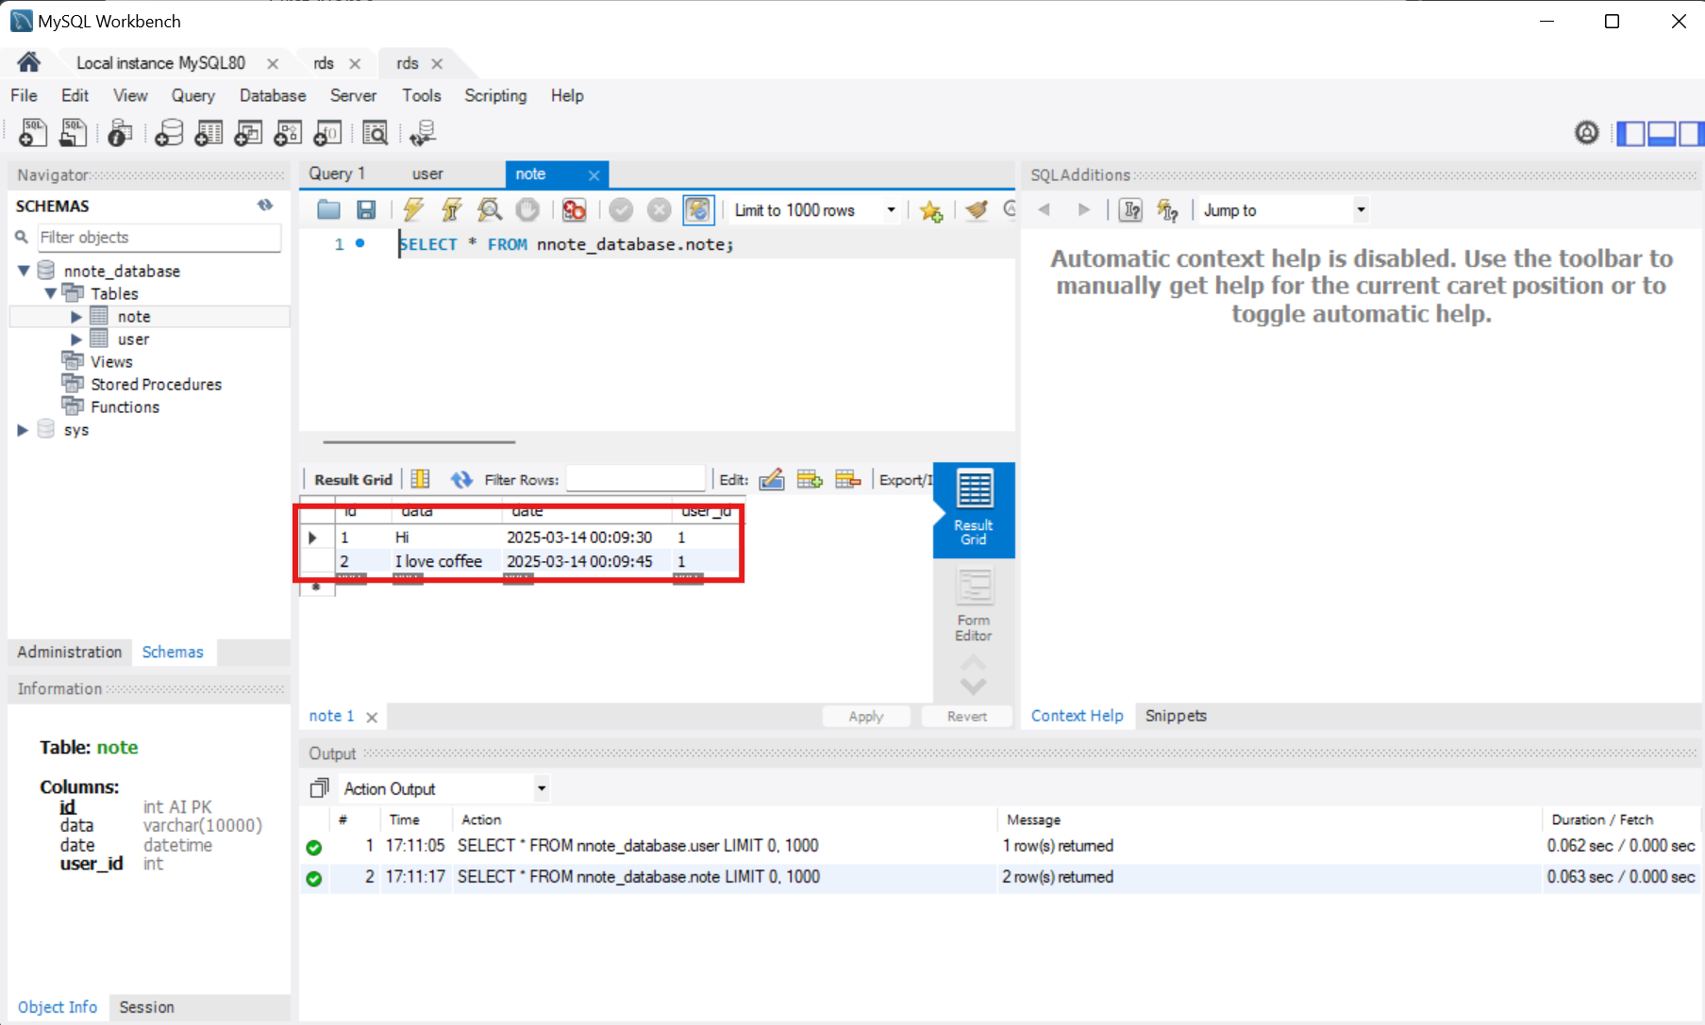Save query to snippets star icon
Image resolution: width=1705 pixels, height=1025 pixels.
[x=931, y=210]
